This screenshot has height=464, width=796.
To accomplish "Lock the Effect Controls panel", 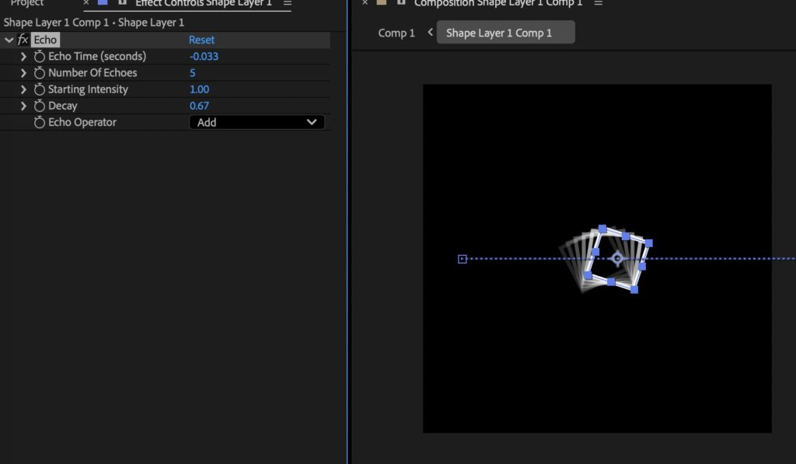I will [122, 3].
